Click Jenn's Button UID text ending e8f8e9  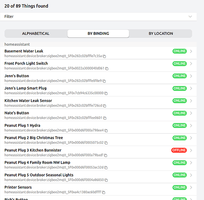[53, 81]
